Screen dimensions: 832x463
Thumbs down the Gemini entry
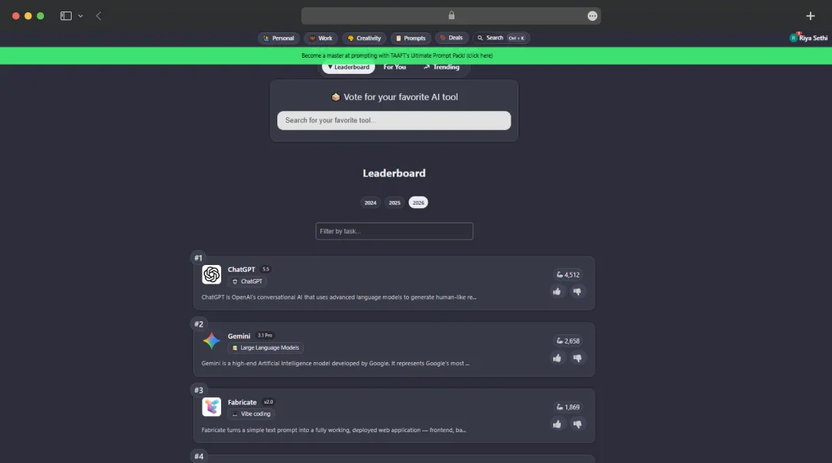pyautogui.click(x=578, y=357)
